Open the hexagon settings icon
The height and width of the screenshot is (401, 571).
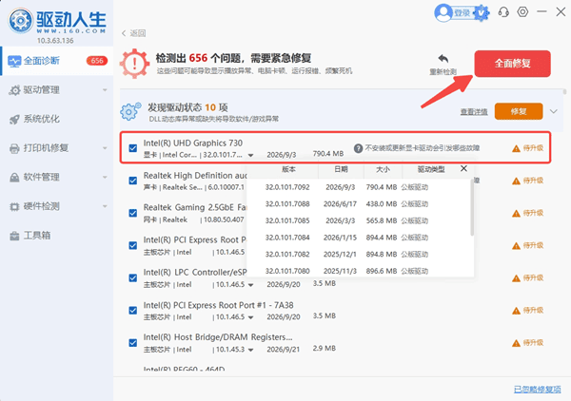coord(522,12)
